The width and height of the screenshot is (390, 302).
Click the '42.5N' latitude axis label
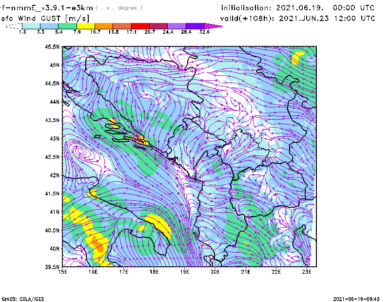point(52,156)
